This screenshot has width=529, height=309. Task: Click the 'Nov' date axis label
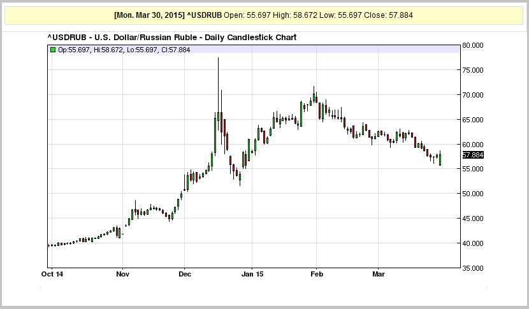click(x=123, y=274)
